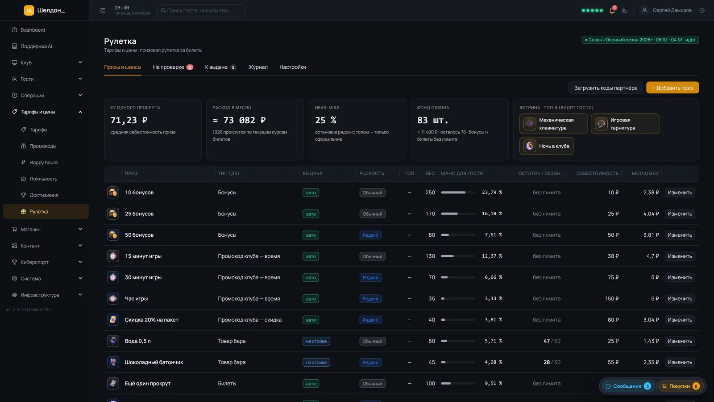Viewport: 714px width, 402px height.
Task: Click the logout icon beside Сергей Демидов
Action: pos(702,10)
